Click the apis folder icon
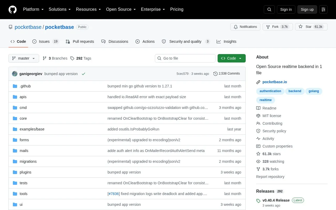 coord(15,97)
